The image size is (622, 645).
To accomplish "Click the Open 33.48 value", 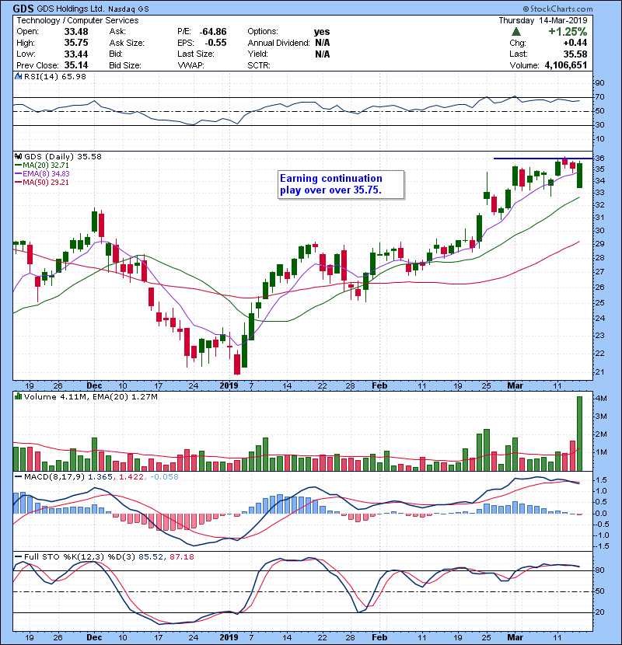I will [76, 32].
